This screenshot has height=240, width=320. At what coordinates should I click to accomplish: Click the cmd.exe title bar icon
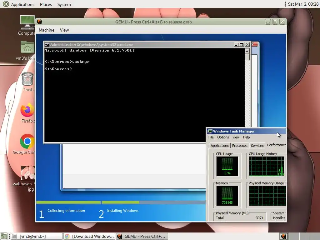coord(47,45)
